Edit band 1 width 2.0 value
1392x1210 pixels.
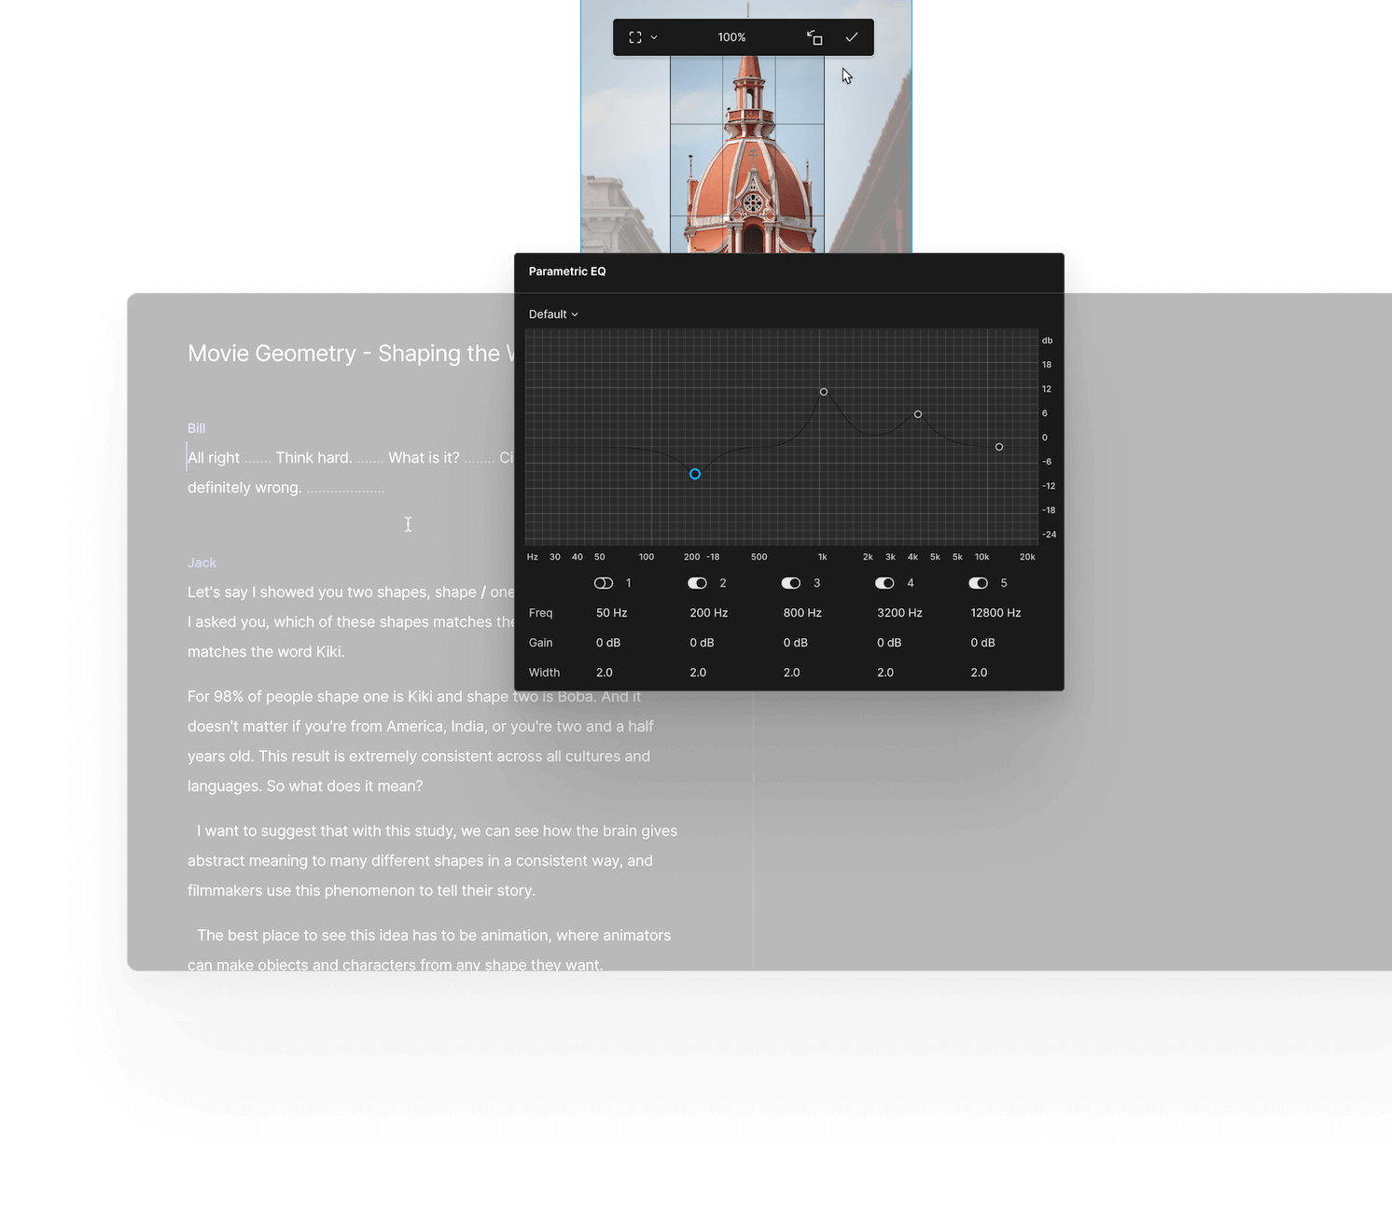[x=605, y=673]
